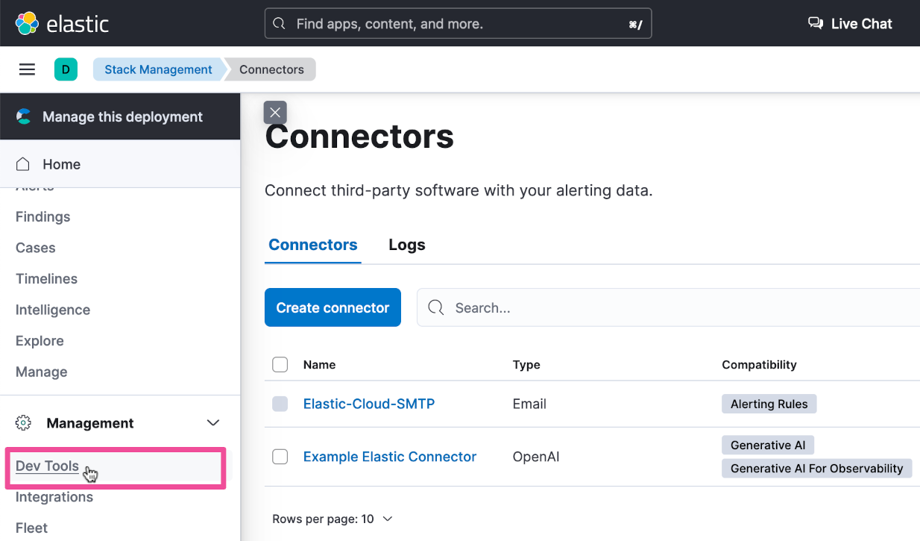Collapse the Management section chevron
This screenshot has height=541, width=920.
(213, 423)
